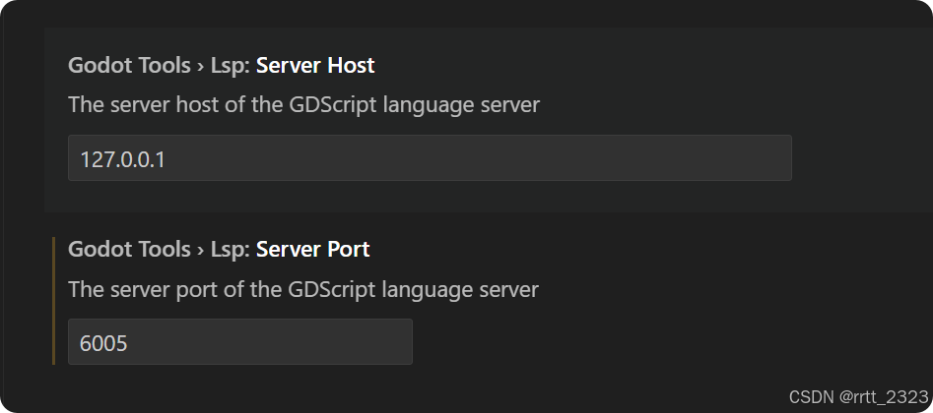Screen dimensions: 933x413
Task: Click the Server Host input field showing 127.0.0.1
Action: [x=430, y=157]
